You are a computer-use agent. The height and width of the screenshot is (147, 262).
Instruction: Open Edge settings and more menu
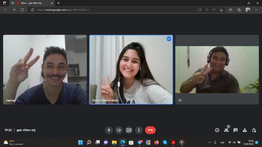pos(256,10)
